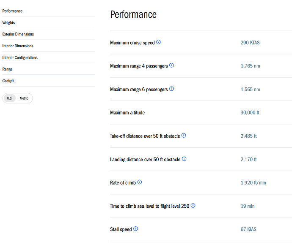Open Landing distance info tooltip icon
Image resolution: width=292 pixels, height=247 pixels.
point(184,159)
